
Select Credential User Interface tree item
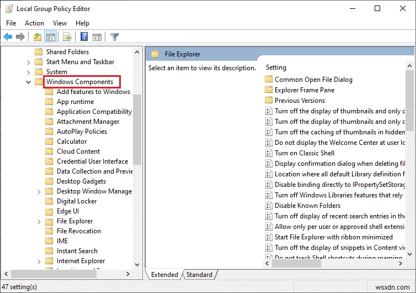click(92, 161)
